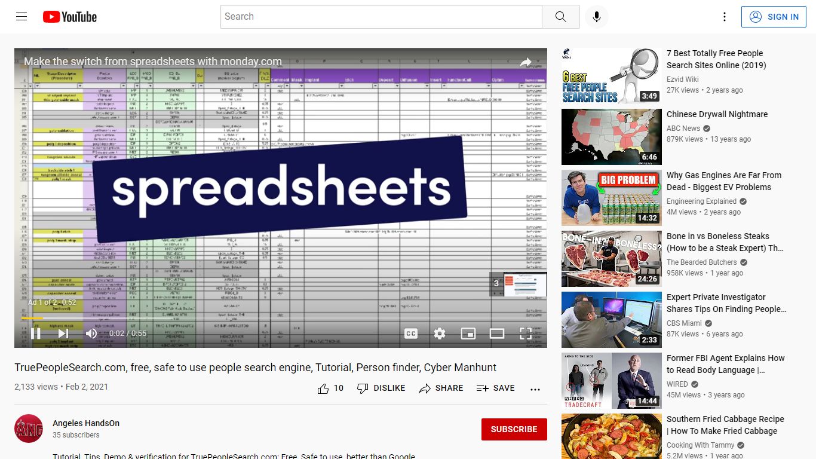The width and height of the screenshot is (816, 459).
Task: Open video settings gear
Action: point(440,333)
